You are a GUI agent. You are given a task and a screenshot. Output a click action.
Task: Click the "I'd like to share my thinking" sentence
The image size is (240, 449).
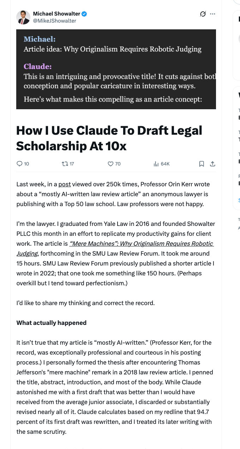(x=86, y=303)
